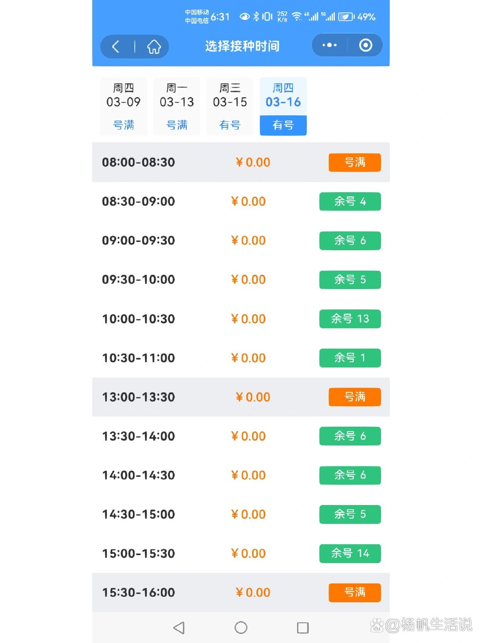Tap the battery icon in status bar
The width and height of the screenshot is (482, 643).
[346, 17]
